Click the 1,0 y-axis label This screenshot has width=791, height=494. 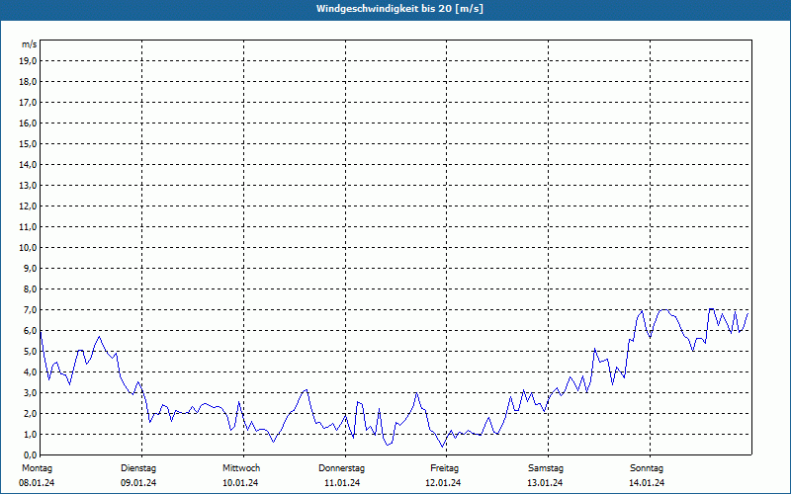tap(30, 435)
